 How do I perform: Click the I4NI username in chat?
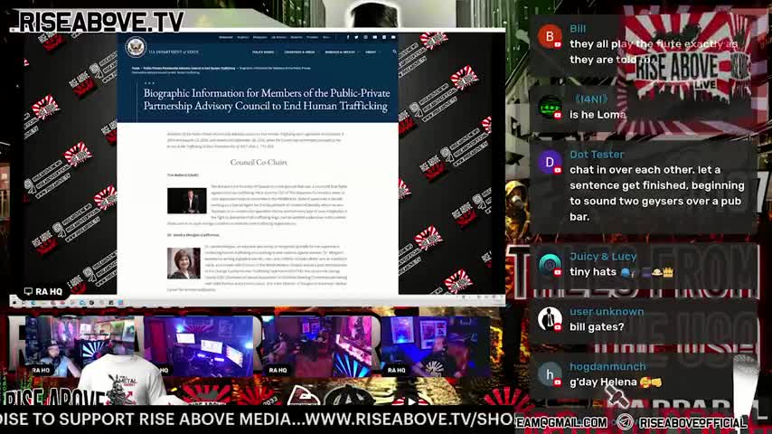tap(591, 99)
